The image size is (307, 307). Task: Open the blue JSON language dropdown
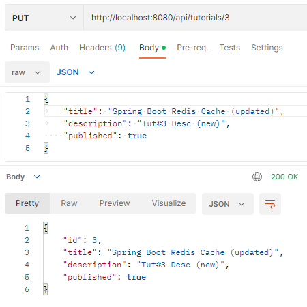76,72
